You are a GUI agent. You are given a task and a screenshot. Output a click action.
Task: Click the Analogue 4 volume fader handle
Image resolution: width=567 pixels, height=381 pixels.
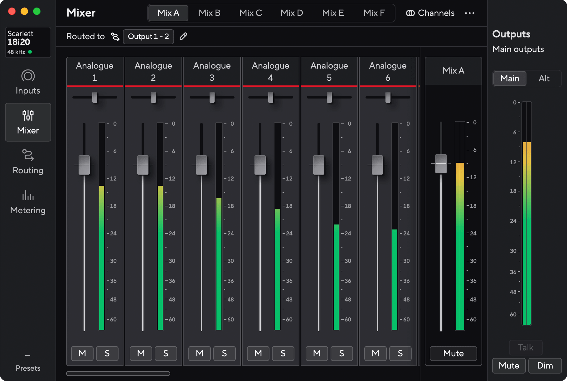260,165
